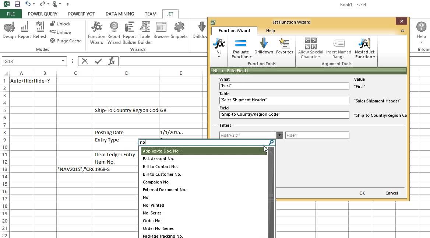Open the Table Builder
This screenshot has width=430, height=238.
pyautogui.click(x=145, y=33)
